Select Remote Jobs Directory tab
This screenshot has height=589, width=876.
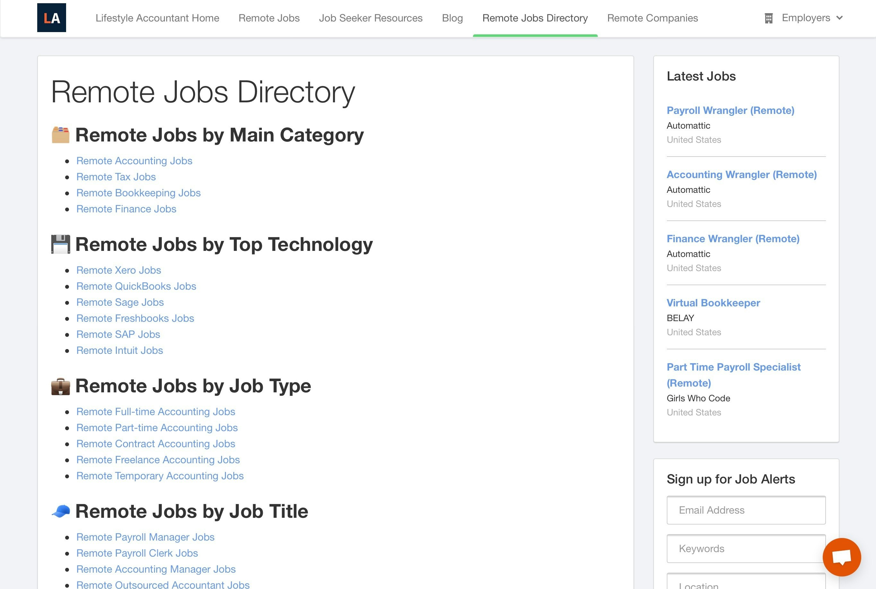coord(535,18)
